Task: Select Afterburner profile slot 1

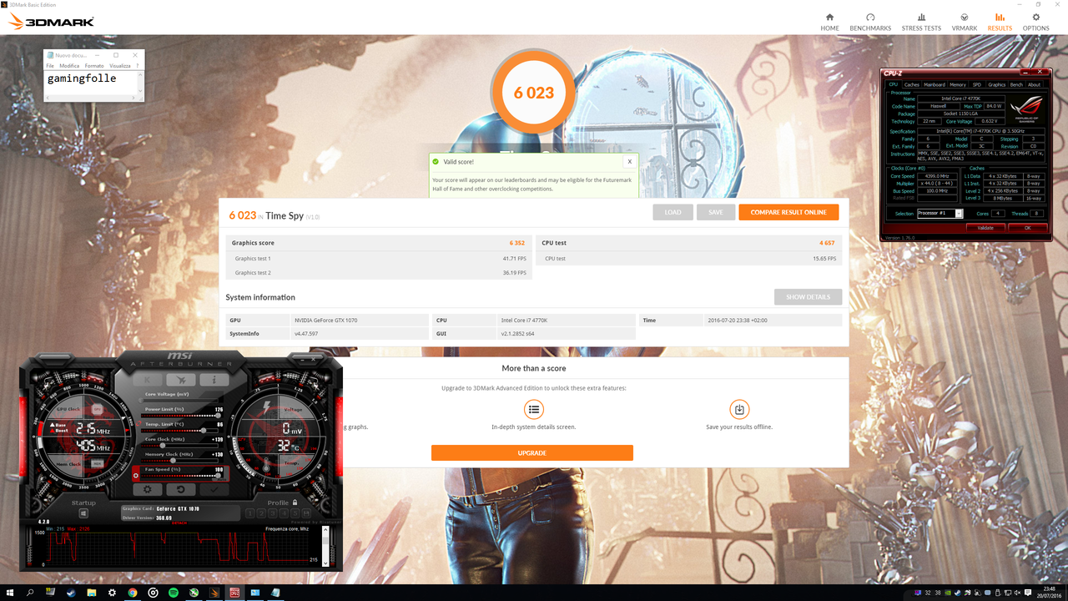Action: (249, 513)
